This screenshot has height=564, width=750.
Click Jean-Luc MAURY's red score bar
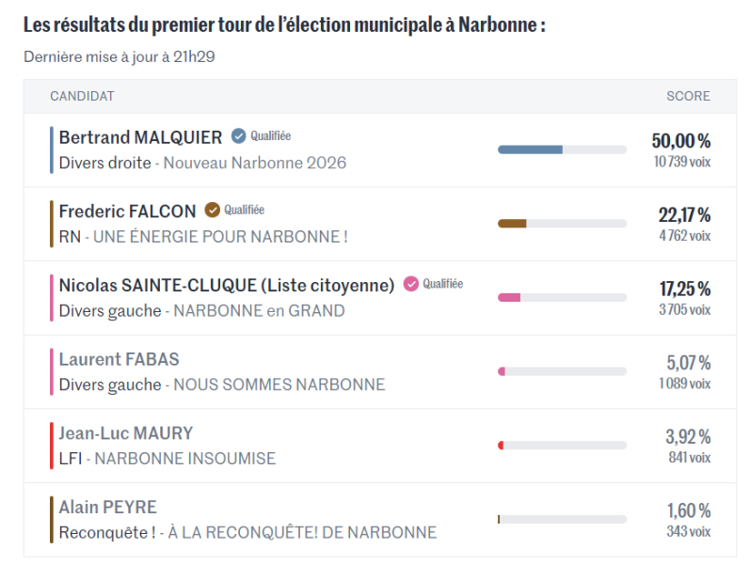point(562,445)
